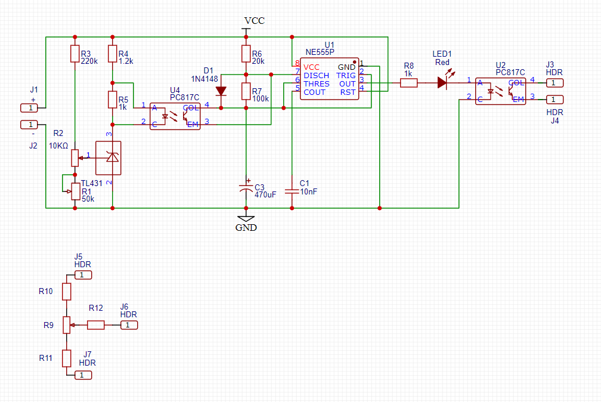Click the GND ground symbol
The image size is (601, 402).
pyautogui.click(x=246, y=219)
